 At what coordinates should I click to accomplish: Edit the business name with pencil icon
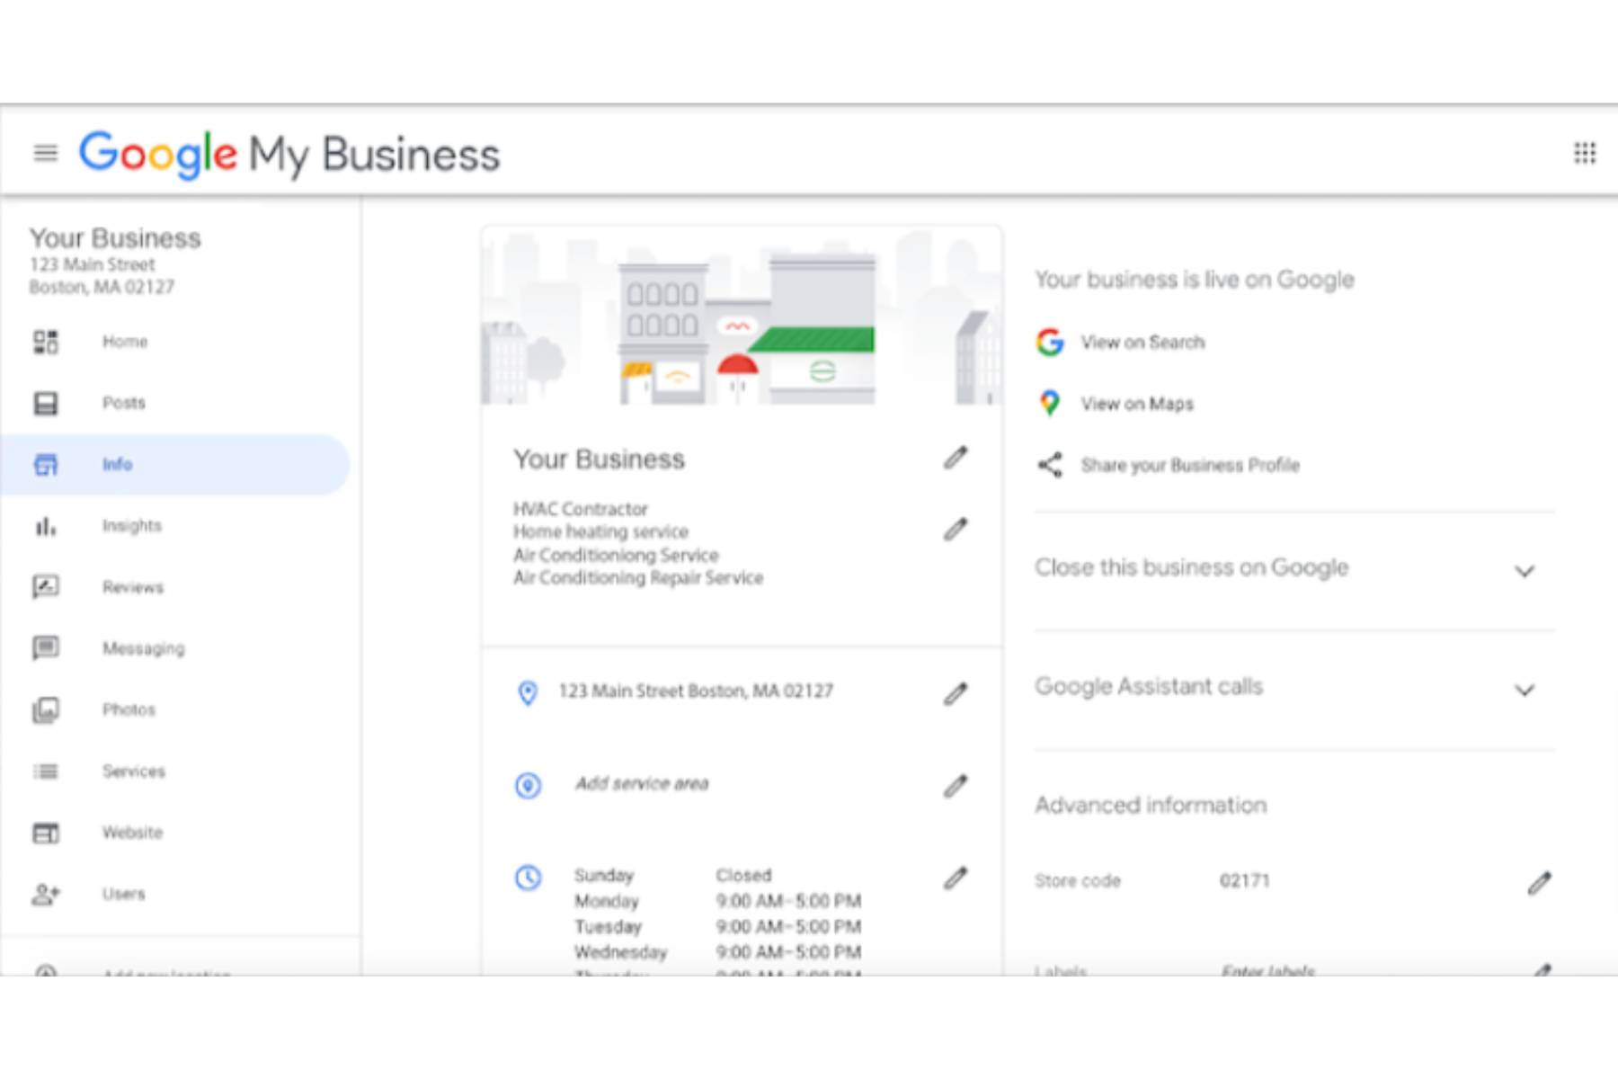(956, 459)
